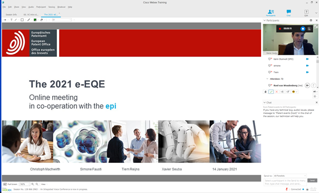Open the Send to recipient dropdown

pos(289,176)
